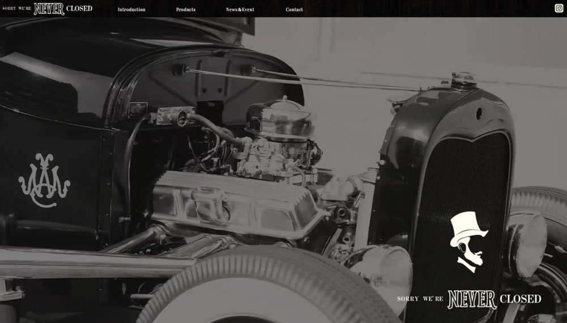This screenshot has width=567, height=323.
Task: Open the Introduction menu item
Action: point(132,10)
